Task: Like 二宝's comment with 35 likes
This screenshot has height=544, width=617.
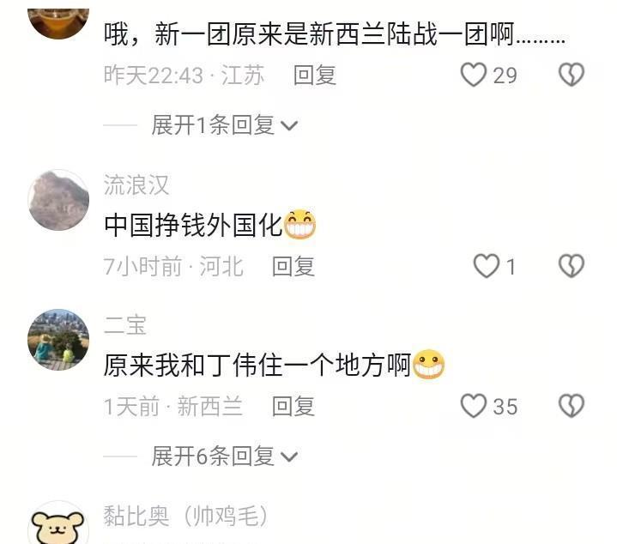Action: tap(474, 406)
